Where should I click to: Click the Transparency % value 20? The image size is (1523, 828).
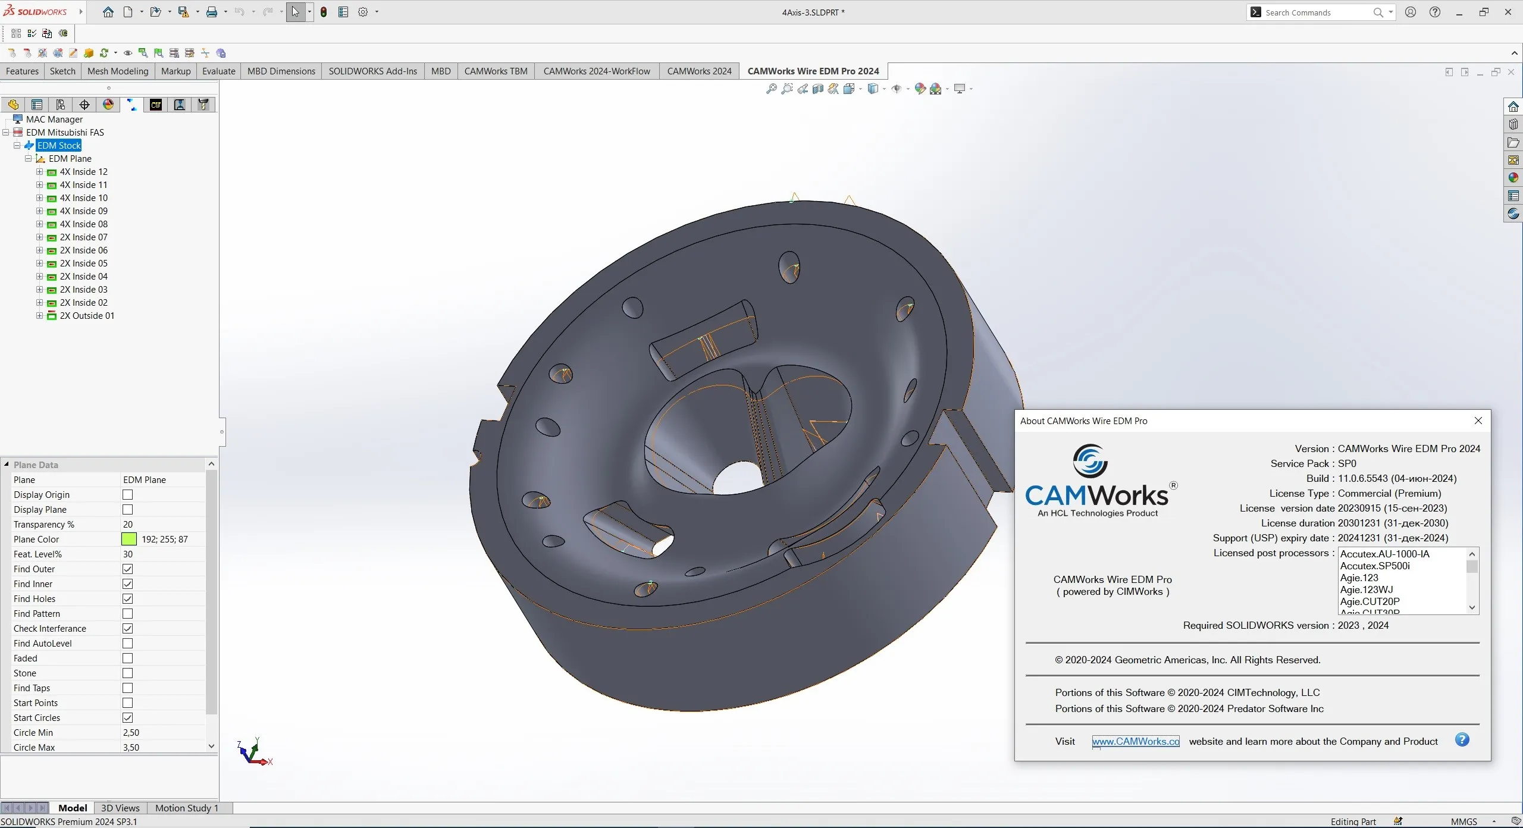[128, 525]
